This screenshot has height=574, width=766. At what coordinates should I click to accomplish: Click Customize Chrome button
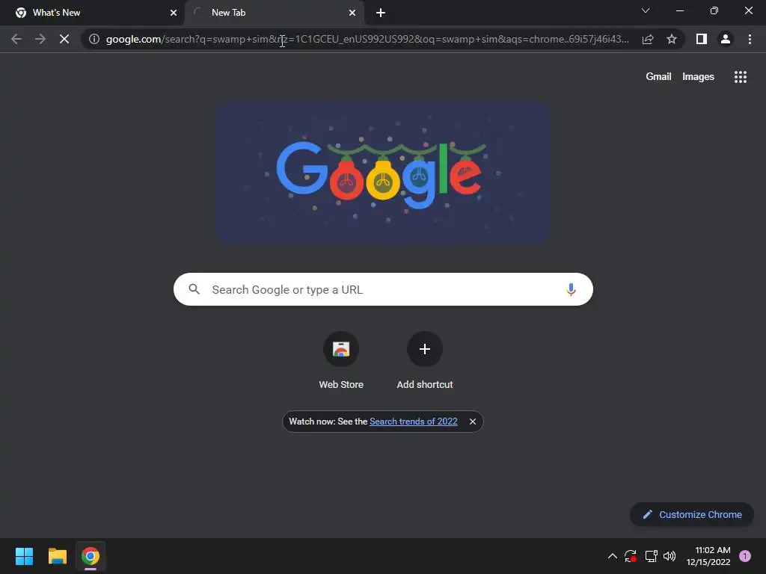[692, 514]
